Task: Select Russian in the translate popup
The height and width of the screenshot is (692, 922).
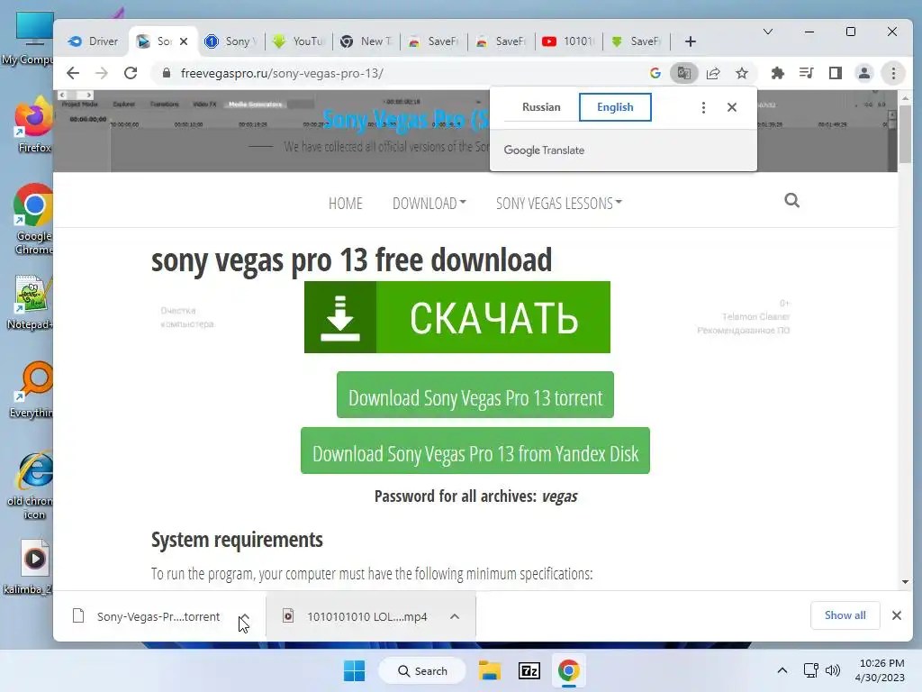Action: point(541,107)
